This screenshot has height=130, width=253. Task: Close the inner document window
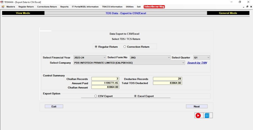(x=251, y=7)
